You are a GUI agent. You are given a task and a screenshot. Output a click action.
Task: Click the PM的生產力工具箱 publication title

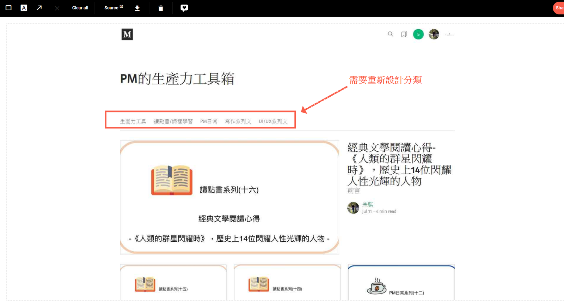click(x=177, y=79)
